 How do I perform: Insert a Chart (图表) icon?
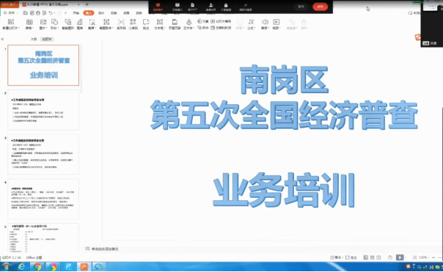point(80,22)
